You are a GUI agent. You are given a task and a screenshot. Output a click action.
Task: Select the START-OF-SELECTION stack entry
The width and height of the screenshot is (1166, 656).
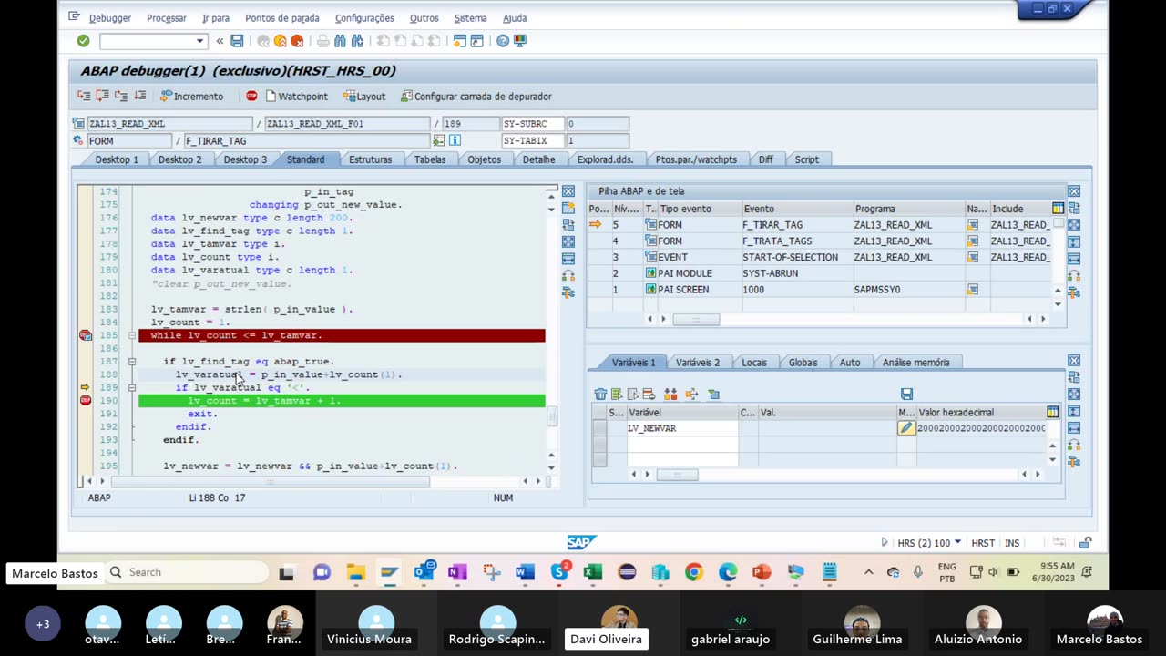819,257
